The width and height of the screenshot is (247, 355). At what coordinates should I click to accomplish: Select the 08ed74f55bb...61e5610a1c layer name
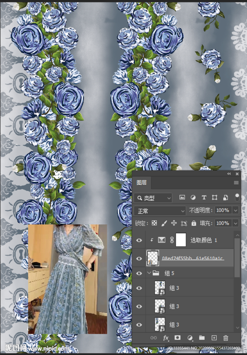[x=193, y=258]
